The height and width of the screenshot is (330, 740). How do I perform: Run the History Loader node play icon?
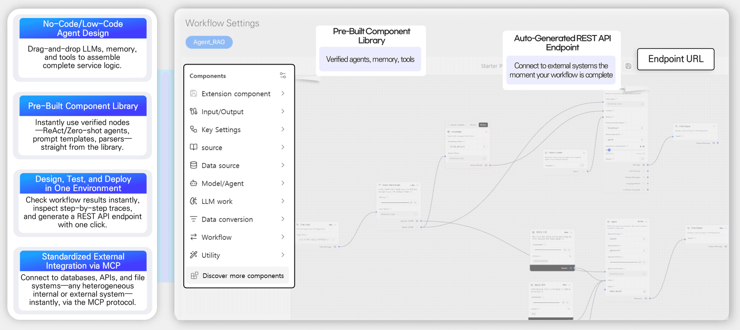(x=584, y=152)
